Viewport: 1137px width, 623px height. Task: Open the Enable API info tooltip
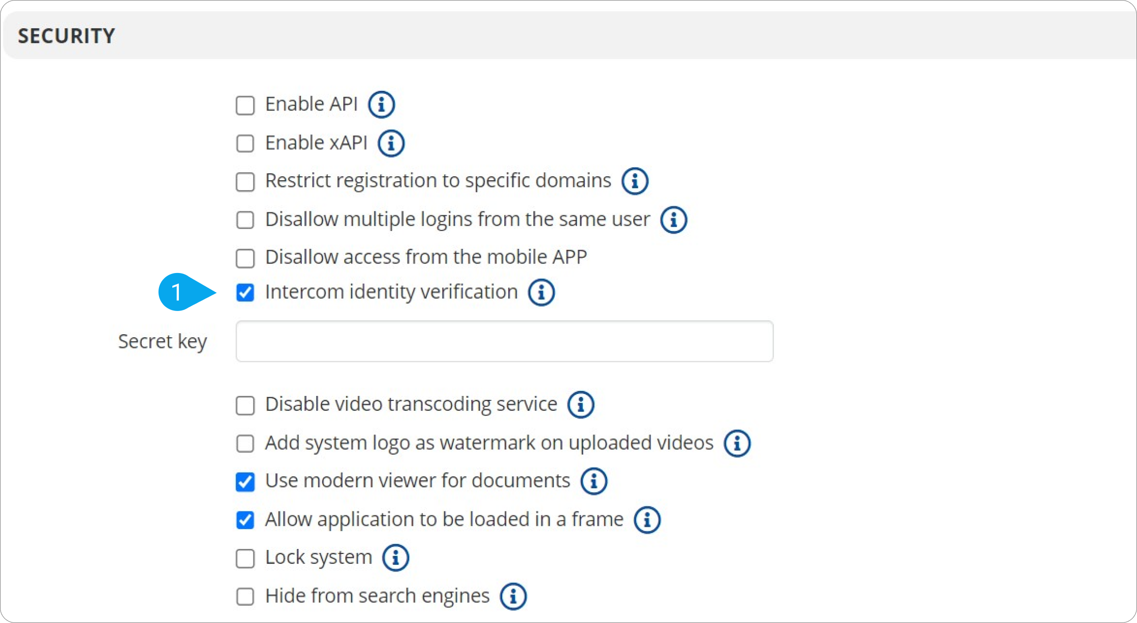tap(381, 104)
